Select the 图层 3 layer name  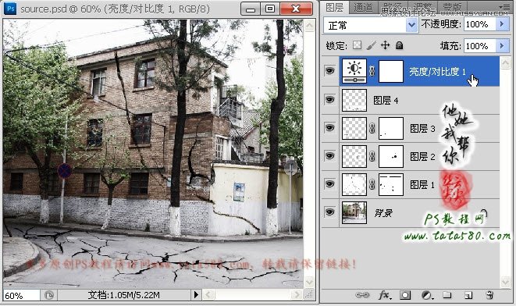[422, 128]
